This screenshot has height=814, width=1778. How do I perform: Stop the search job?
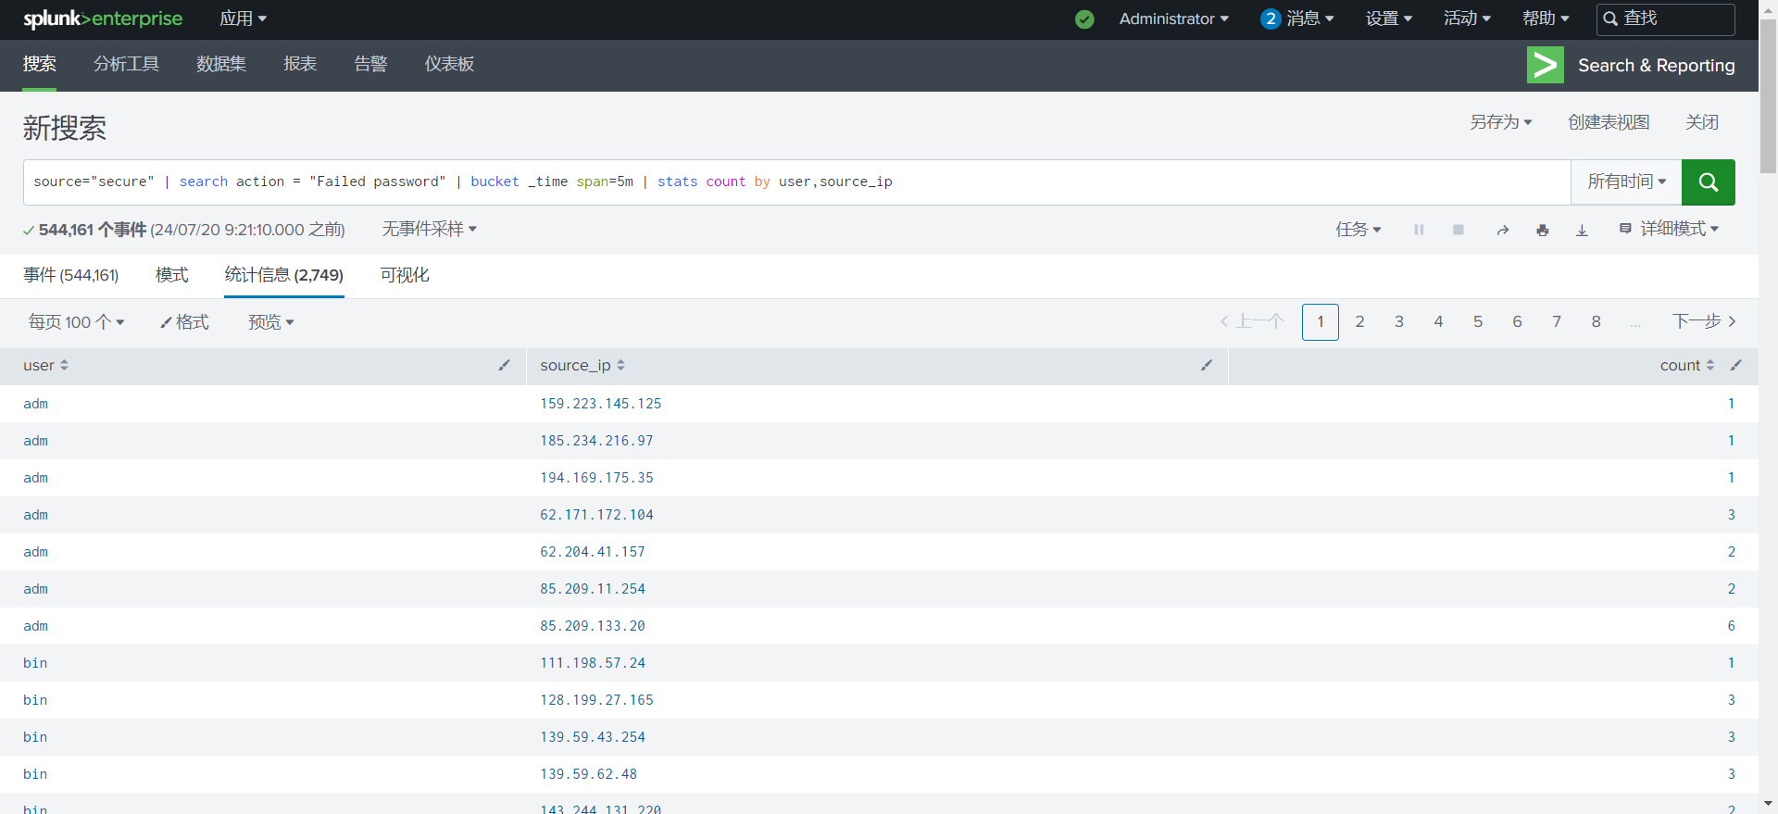point(1458,230)
